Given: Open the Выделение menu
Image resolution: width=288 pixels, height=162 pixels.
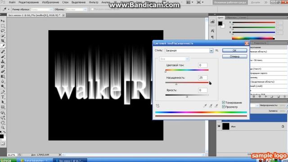Looking at the screenshot, I should pyautogui.click(x=78, y=2).
